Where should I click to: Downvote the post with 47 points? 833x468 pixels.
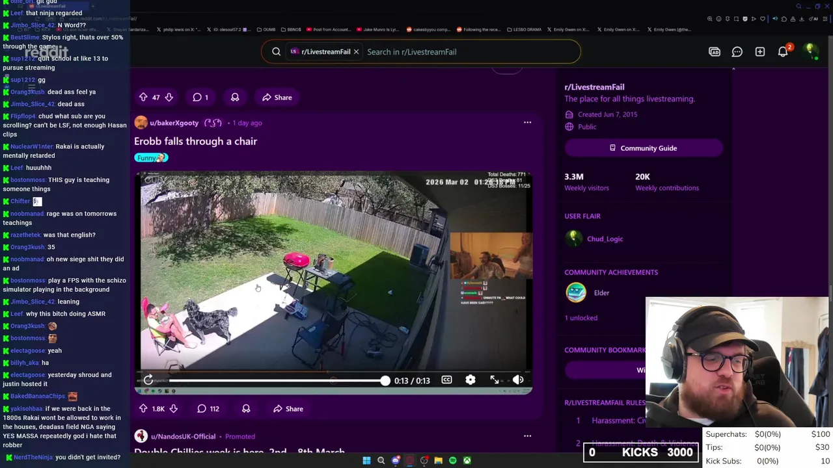click(169, 97)
